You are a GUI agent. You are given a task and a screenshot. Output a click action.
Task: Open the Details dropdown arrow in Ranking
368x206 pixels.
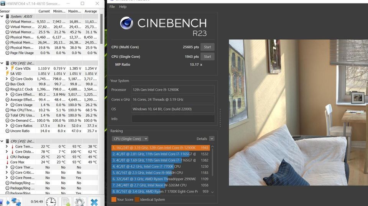[x=212, y=139]
